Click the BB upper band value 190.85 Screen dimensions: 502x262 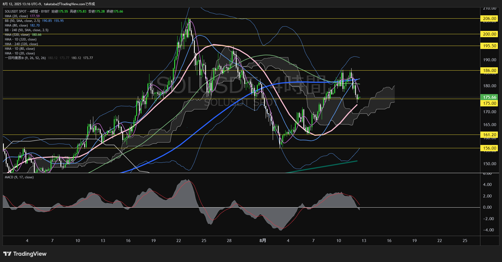(47, 21)
